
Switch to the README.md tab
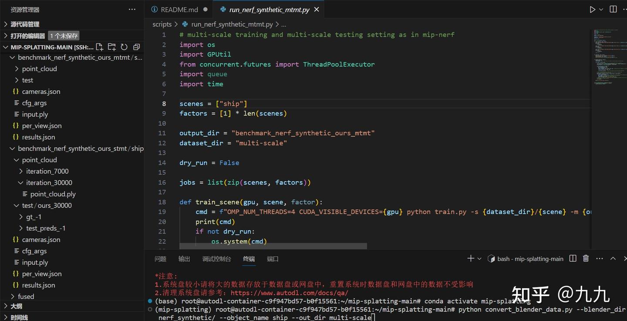click(179, 10)
